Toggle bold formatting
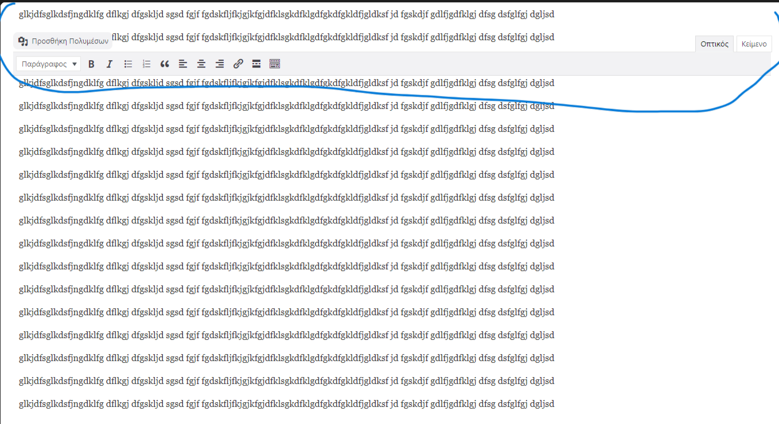 91,64
